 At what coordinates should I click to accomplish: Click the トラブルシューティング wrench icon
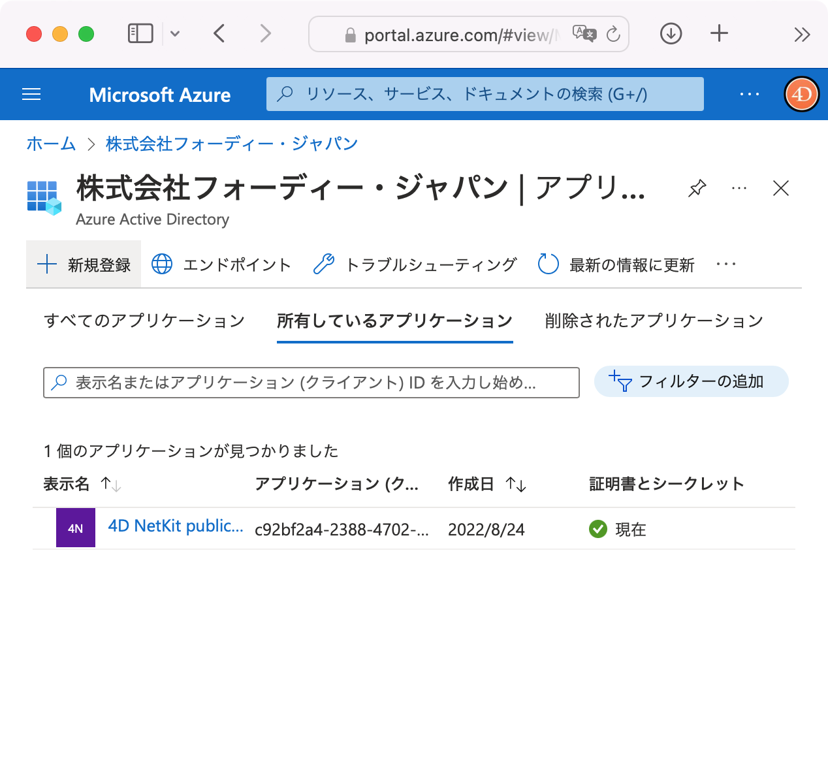325,264
